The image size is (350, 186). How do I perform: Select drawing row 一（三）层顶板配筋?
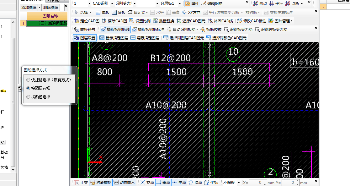click(47, 23)
